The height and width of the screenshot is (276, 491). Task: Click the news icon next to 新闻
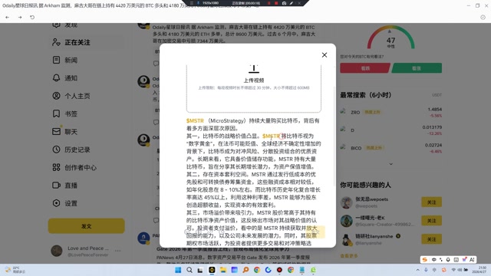click(56, 60)
